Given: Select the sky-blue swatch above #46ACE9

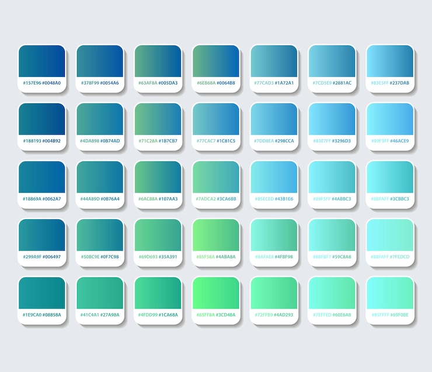Looking at the screenshot, I should [x=390, y=119].
